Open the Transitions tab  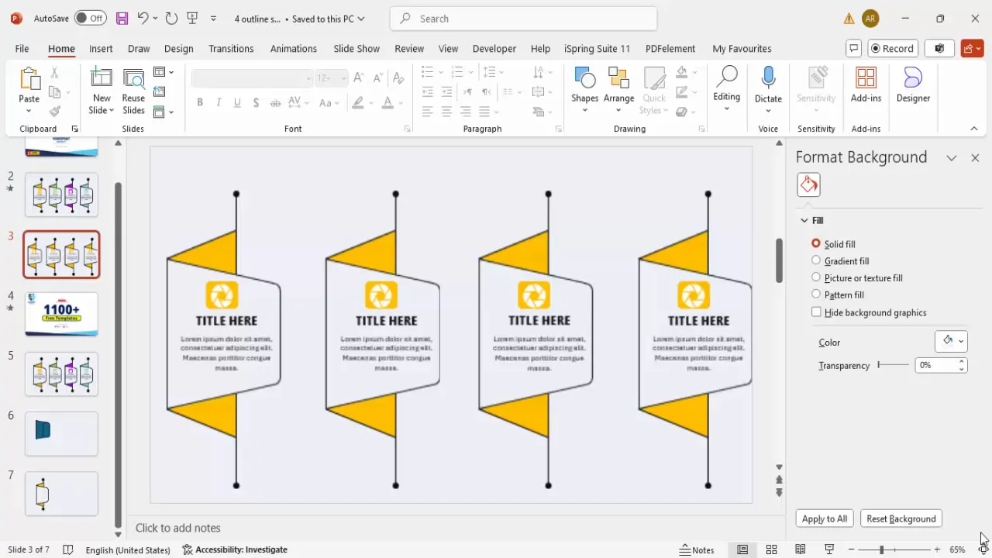coord(231,48)
